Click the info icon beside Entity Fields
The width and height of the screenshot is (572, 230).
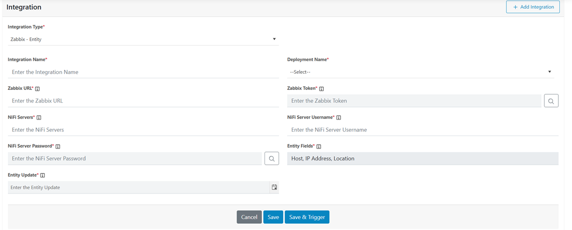(319, 146)
